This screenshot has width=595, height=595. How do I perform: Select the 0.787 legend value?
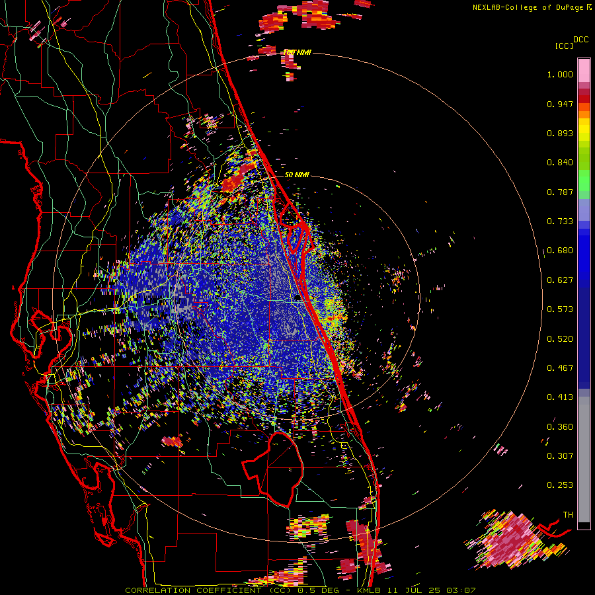coord(560,192)
